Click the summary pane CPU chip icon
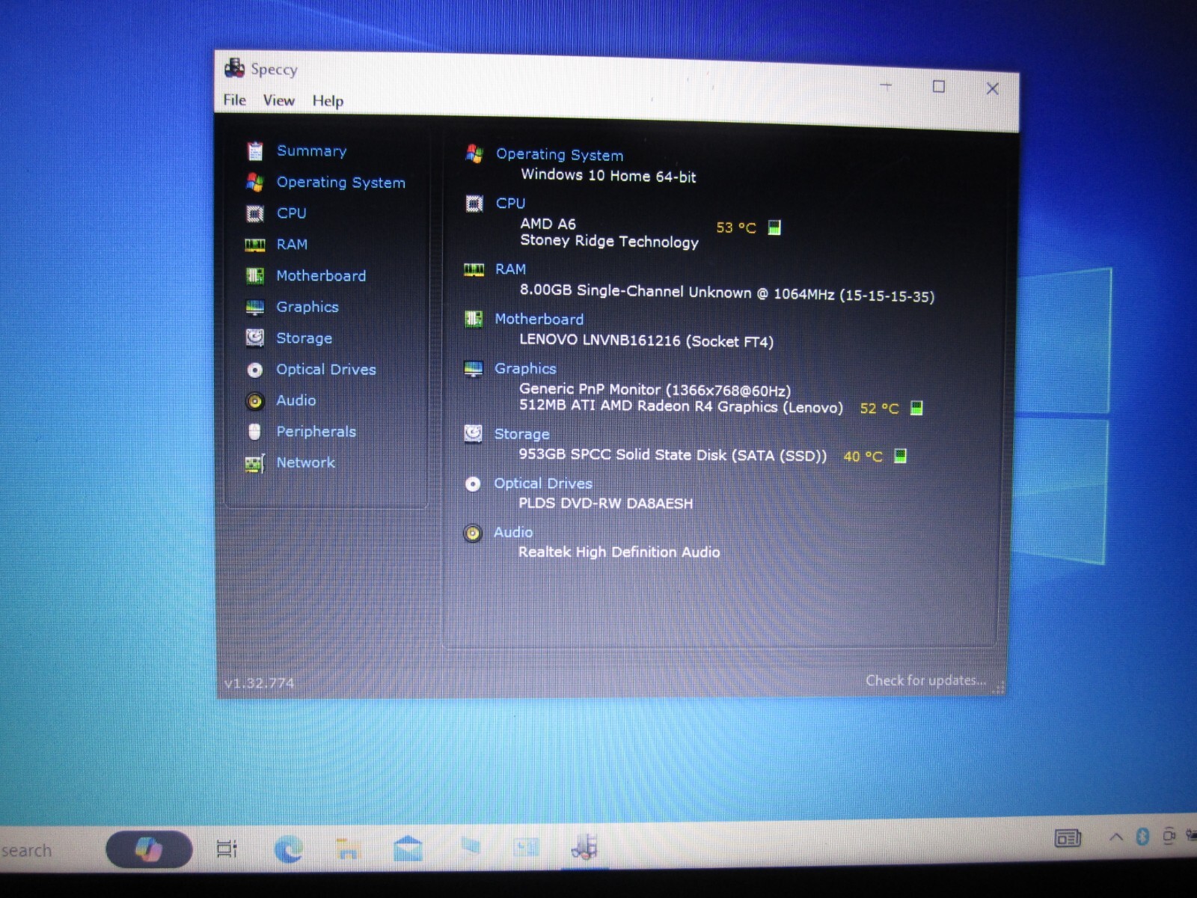Image resolution: width=1197 pixels, height=898 pixels. 474,204
